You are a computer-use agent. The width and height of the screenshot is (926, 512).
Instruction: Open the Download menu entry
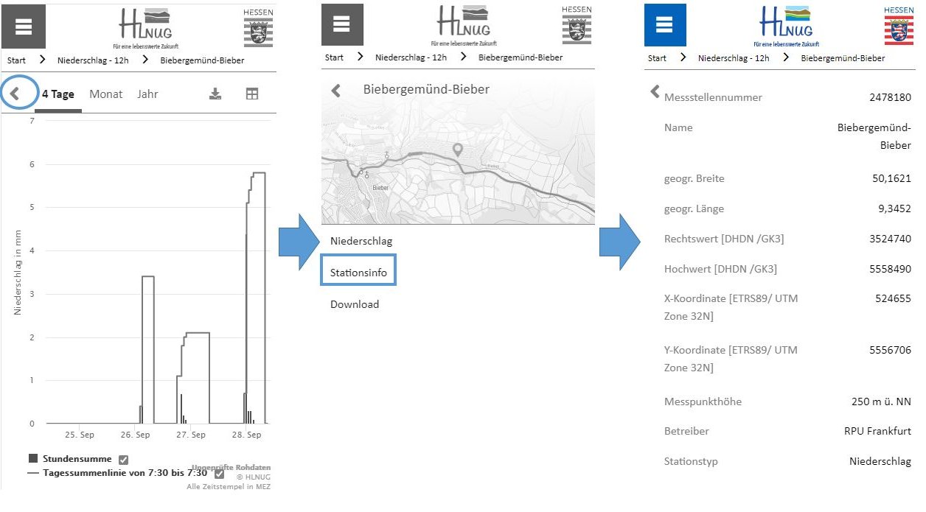(x=355, y=304)
